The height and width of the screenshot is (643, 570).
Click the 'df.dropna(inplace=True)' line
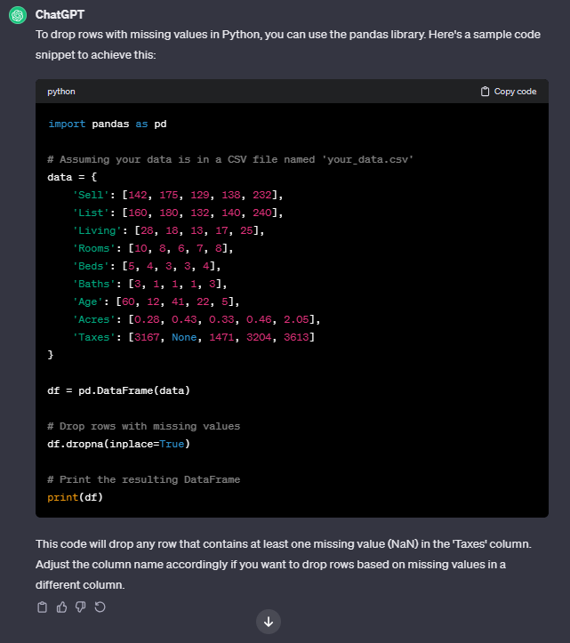119,444
